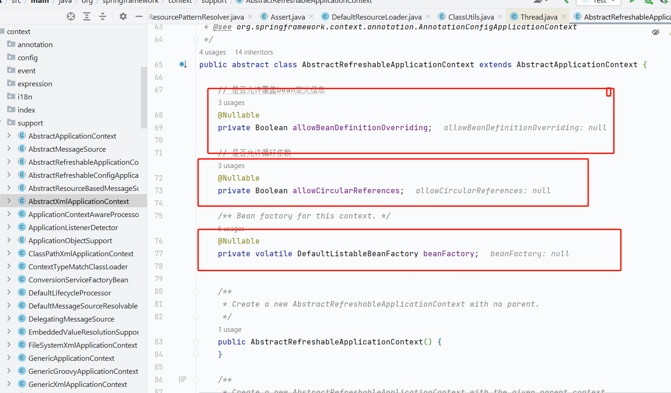Click the 'context' breadcrumb segment

pos(180,2)
